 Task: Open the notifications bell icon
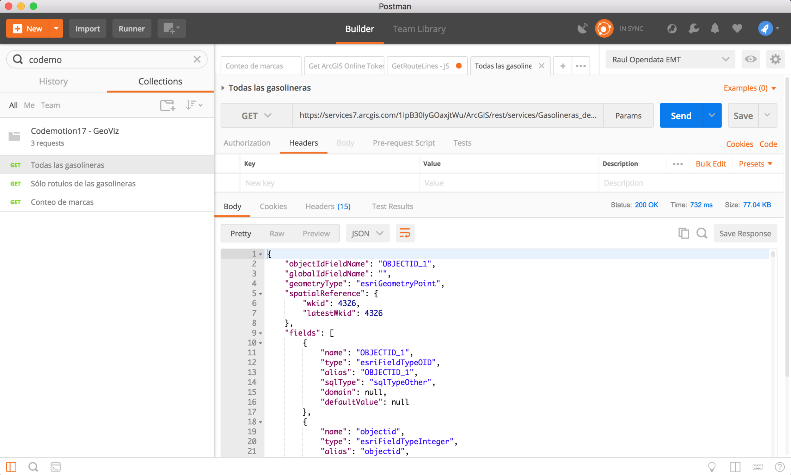point(715,28)
